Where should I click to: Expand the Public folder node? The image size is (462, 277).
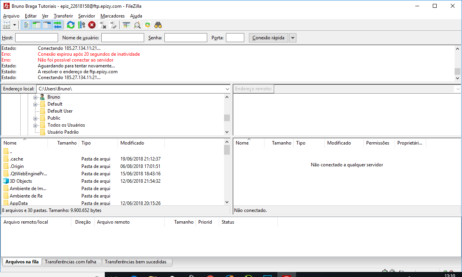click(x=35, y=118)
